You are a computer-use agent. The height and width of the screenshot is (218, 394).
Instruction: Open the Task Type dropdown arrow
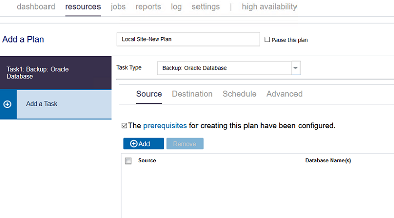(x=295, y=68)
